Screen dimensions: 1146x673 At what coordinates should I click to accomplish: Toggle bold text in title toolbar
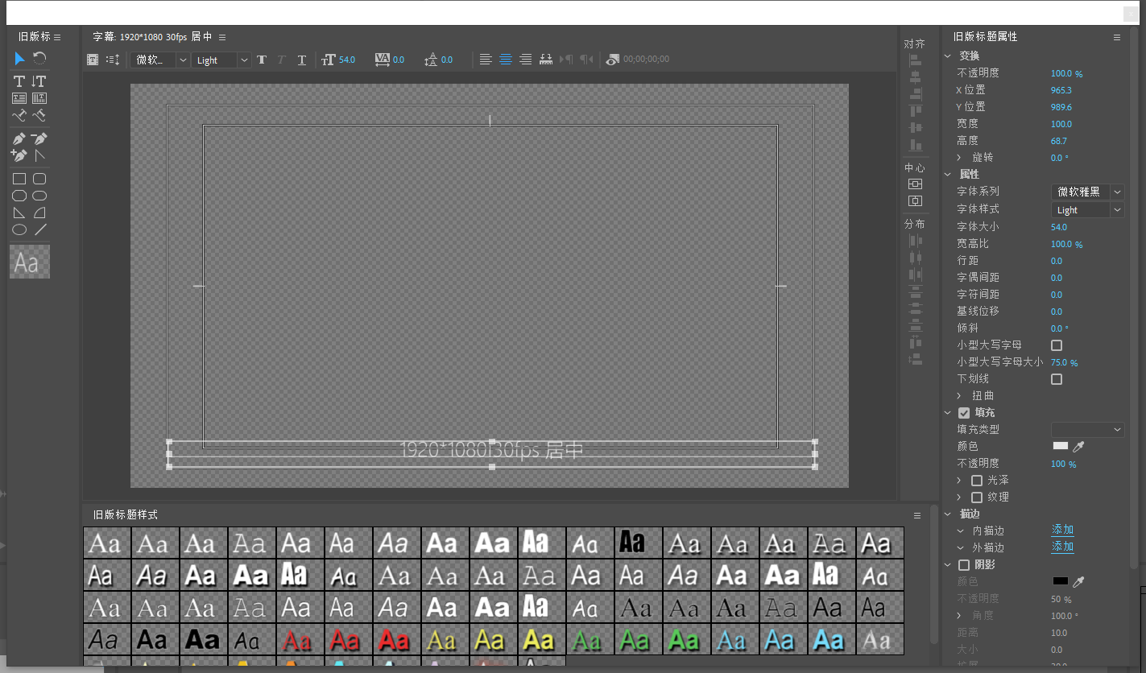tap(262, 60)
